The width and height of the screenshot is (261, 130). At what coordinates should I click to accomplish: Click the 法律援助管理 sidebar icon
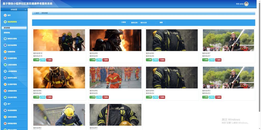[x=5, y=91]
